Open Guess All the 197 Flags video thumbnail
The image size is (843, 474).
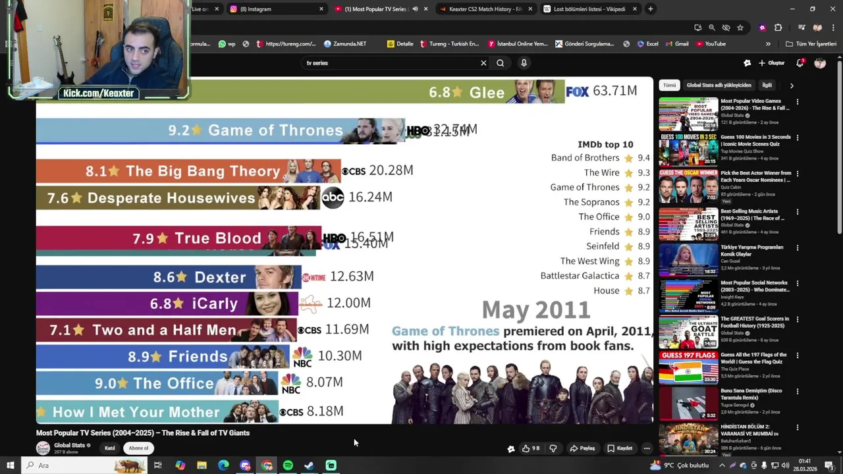[x=688, y=369]
